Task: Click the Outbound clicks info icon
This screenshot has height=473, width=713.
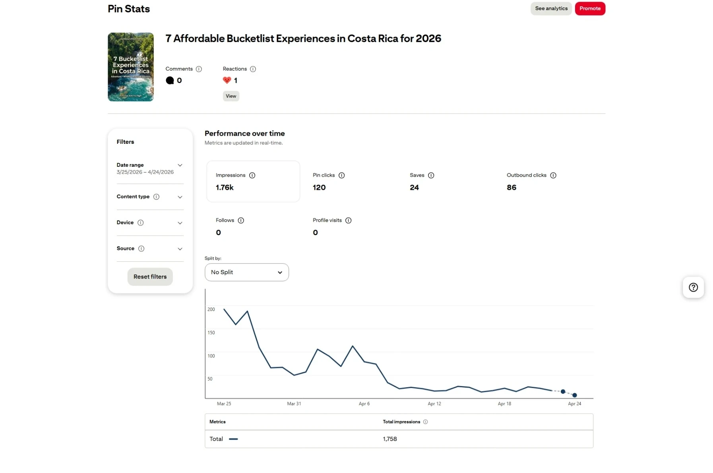Action: tap(553, 176)
